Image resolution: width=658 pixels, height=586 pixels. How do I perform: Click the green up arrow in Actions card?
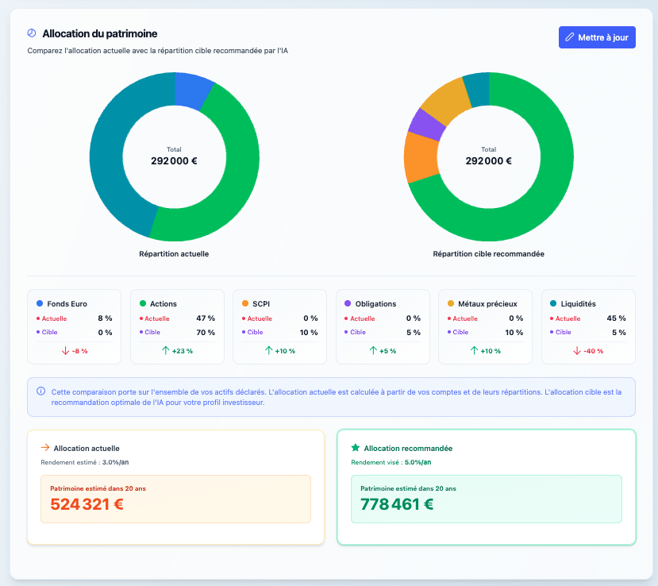164,350
